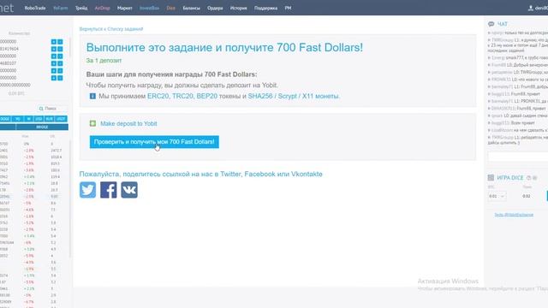Image resolution: width=548 pixels, height=308 pixels.
Task: Click the magnifier icon in the Поиск box
Action: (x=41, y=109)
